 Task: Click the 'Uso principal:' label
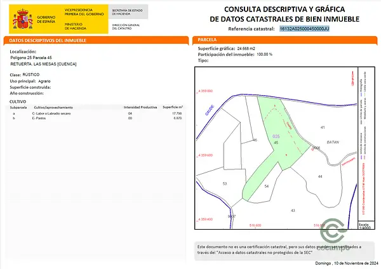pos(23,81)
